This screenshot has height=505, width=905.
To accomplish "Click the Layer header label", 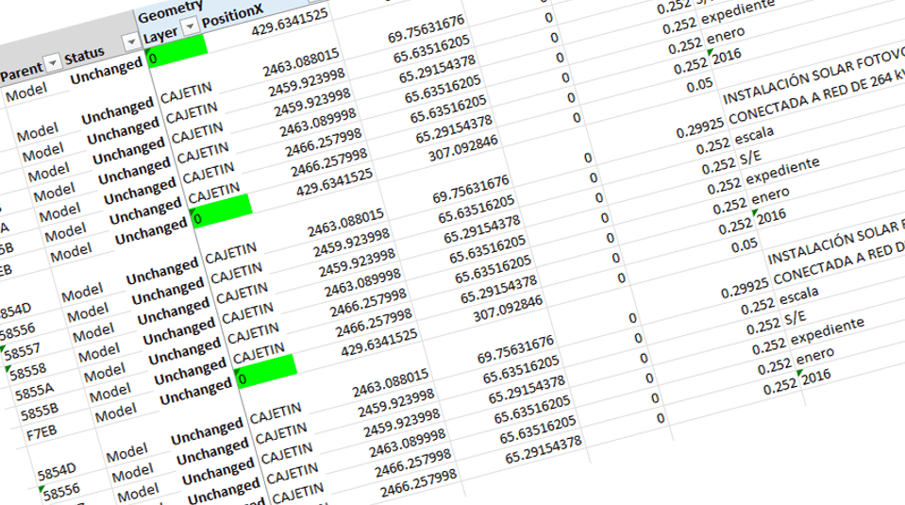I will pyautogui.click(x=159, y=35).
